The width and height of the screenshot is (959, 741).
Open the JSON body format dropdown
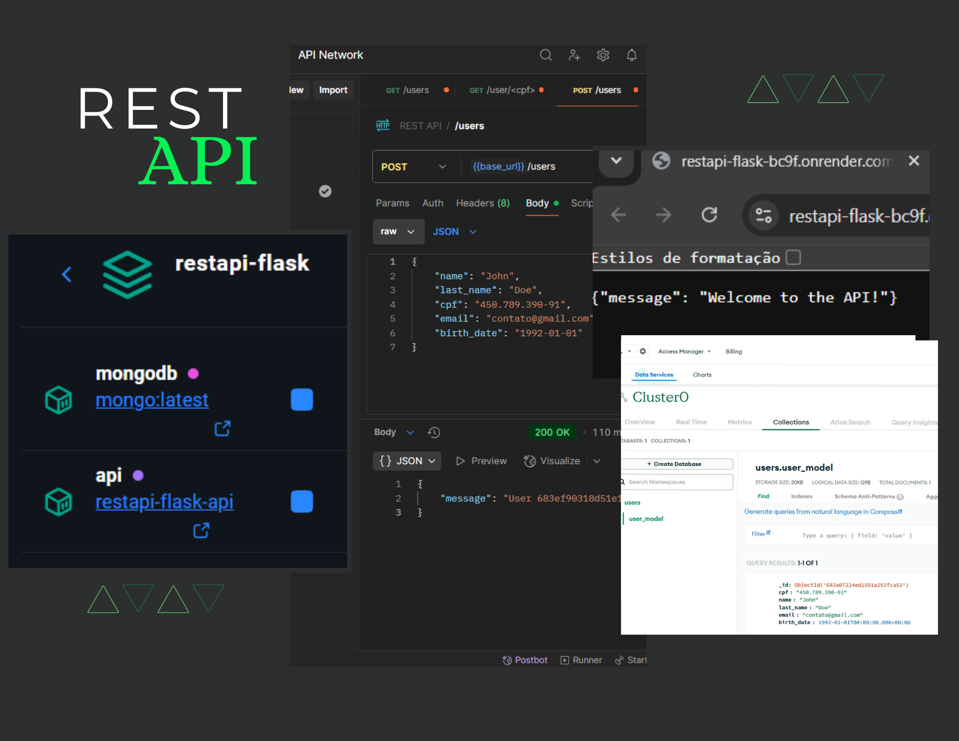[455, 232]
